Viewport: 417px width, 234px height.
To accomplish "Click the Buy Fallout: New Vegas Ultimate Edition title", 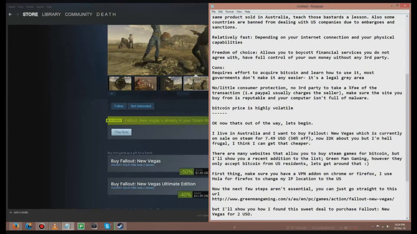I will [x=153, y=184].
